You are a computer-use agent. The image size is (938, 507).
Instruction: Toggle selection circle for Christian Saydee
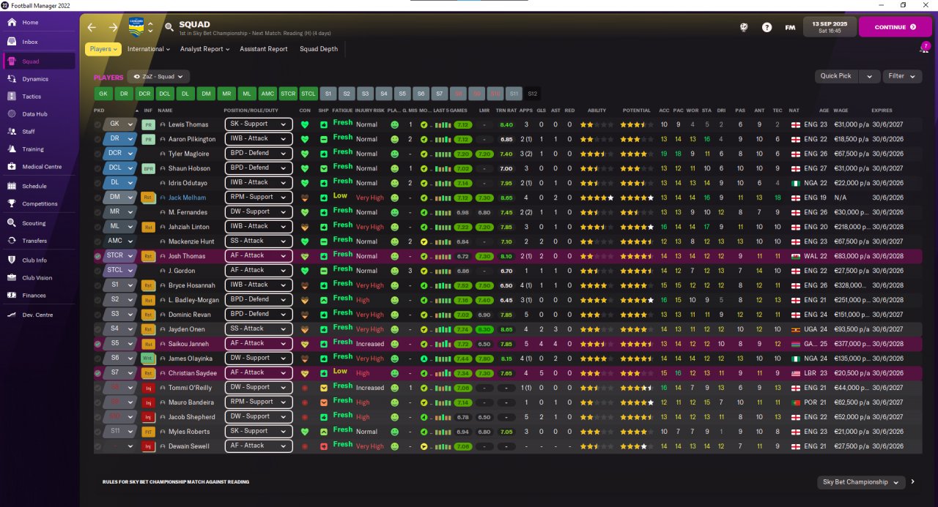[x=98, y=373]
